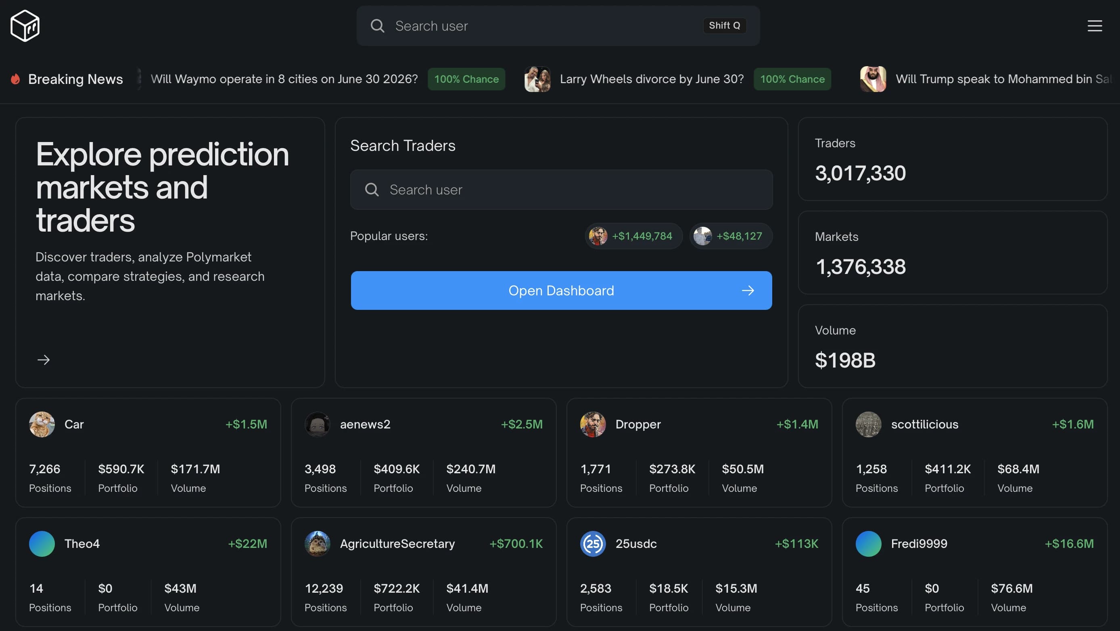Click scottilicious's +$1.6M profit
Image resolution: width=1120 pixels, height=631 pixels.
click(x=1073, y=424)
